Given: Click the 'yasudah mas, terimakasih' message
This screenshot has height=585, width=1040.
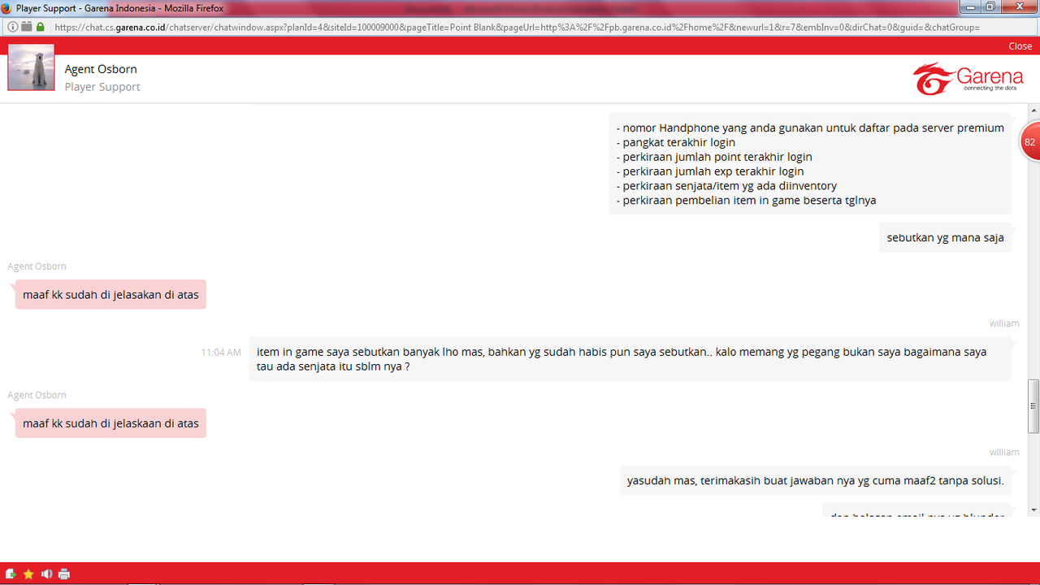Looking at the screenshot, I should point(815,480).
